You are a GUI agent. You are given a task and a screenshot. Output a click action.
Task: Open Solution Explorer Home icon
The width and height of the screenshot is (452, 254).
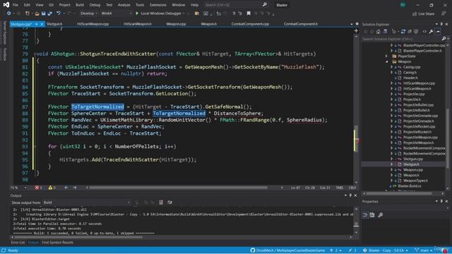point(379,32)
